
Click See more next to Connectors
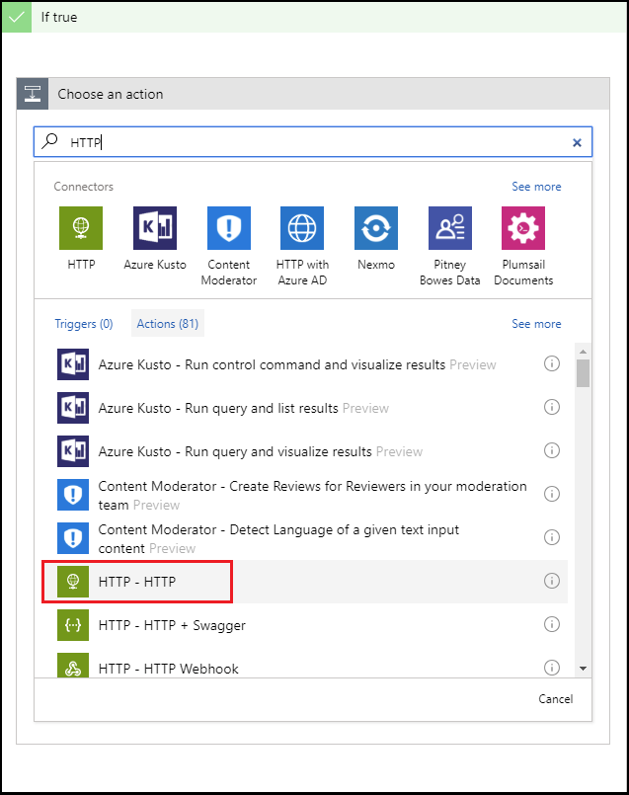coord(536,187)
